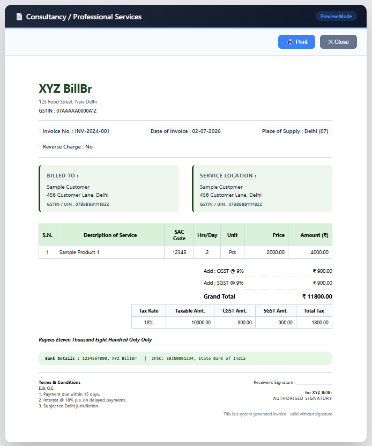Click the 'Sample Product 1' cell
Screen dimensions: 372x446
pos(110,252)
